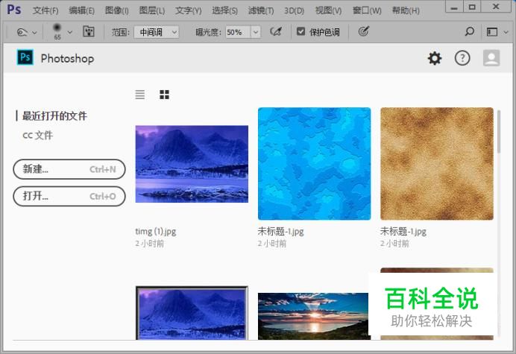Open the 曝光度 slider dropdown arrow
Image resolution: width=516 pixels, height=354 pixels.
tap(256, 32)
